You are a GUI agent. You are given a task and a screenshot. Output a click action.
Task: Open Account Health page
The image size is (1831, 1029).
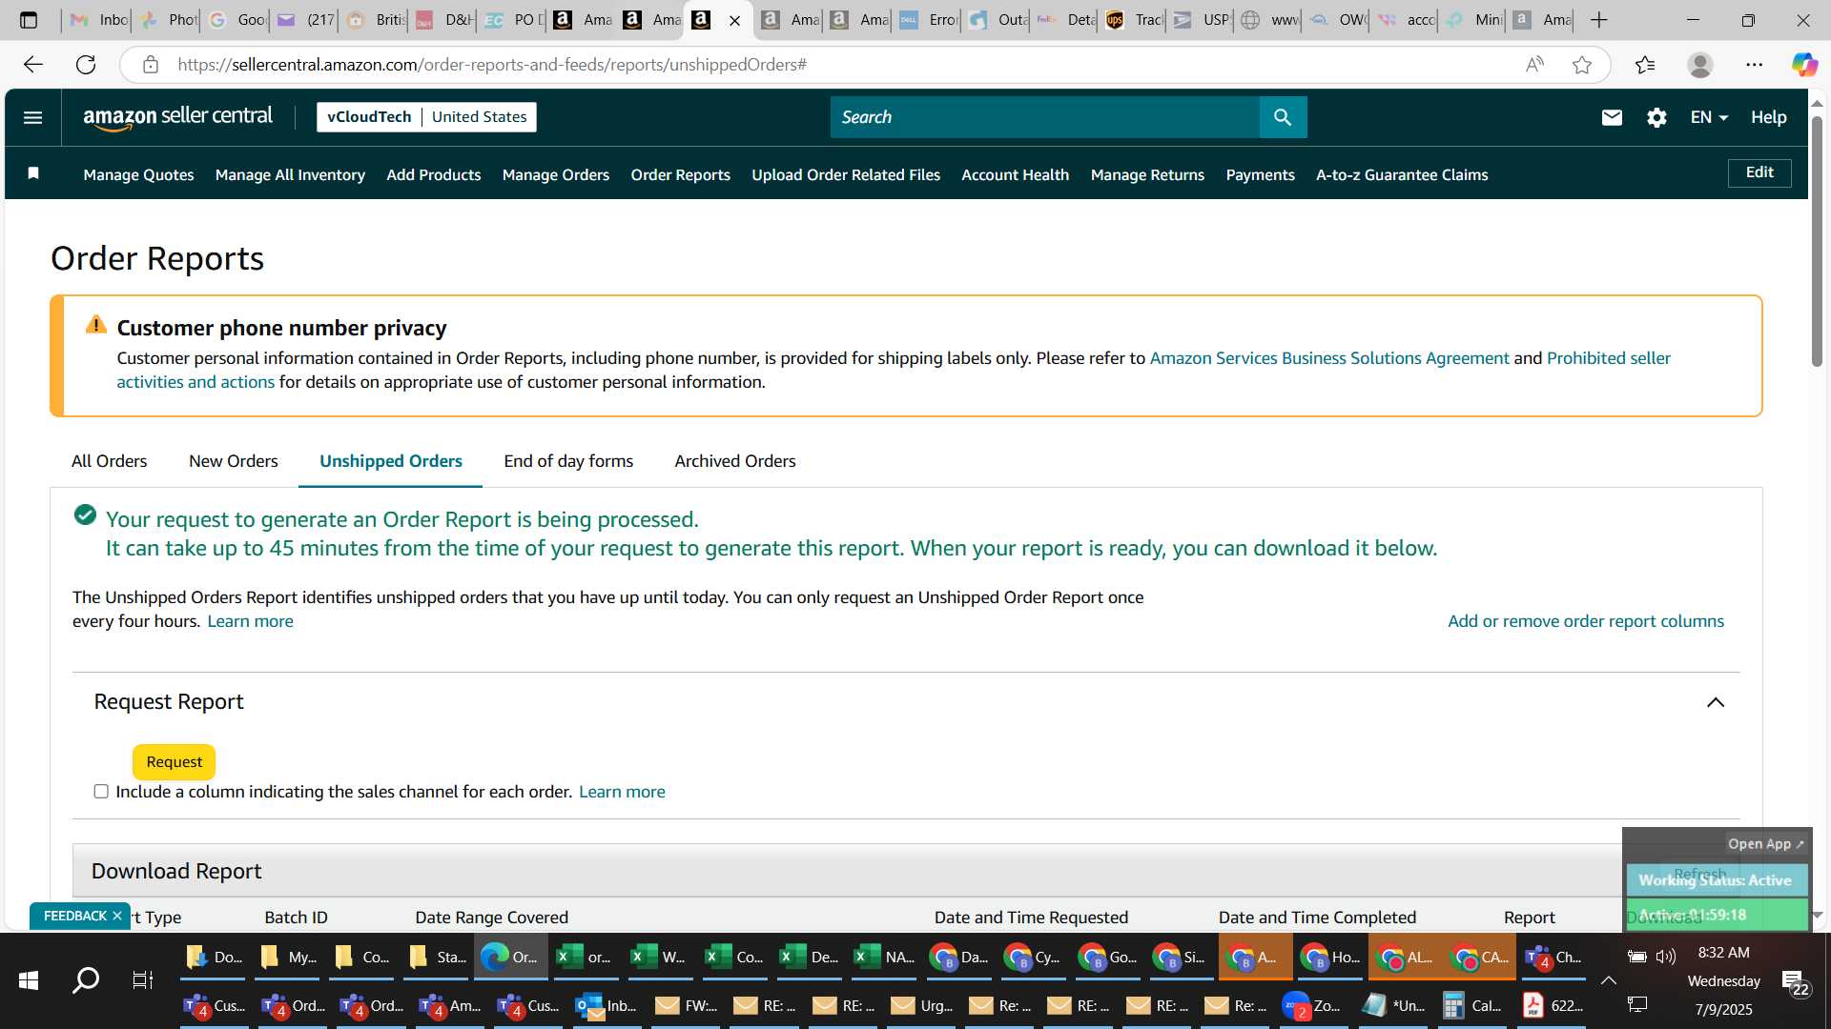click(1015, 174)
